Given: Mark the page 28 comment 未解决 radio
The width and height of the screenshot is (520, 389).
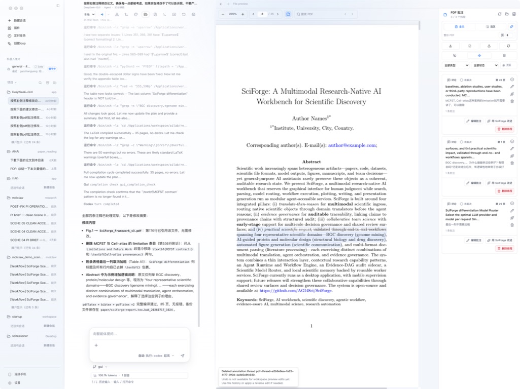Looking at the screenshot, I should [461, 80].
